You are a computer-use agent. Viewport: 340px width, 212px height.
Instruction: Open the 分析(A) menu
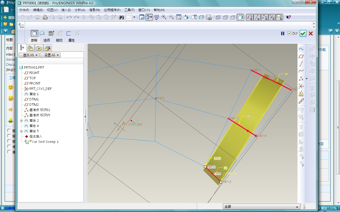[80, 10]
